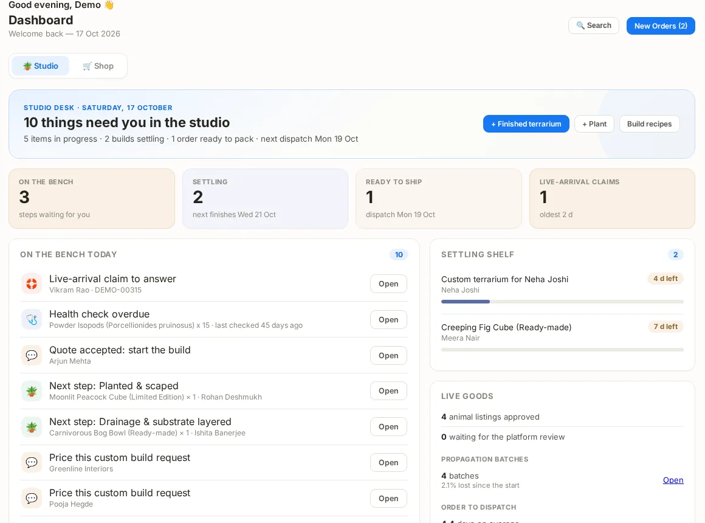Click the '4 batches' text
Screen dimensions: 705x523
460,476
